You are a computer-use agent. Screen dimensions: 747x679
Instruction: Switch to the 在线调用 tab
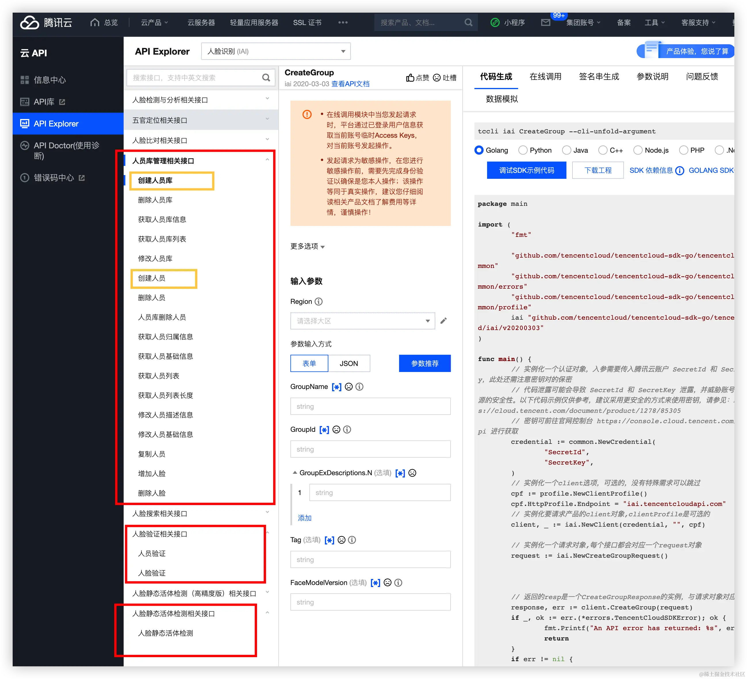point(545,77)
